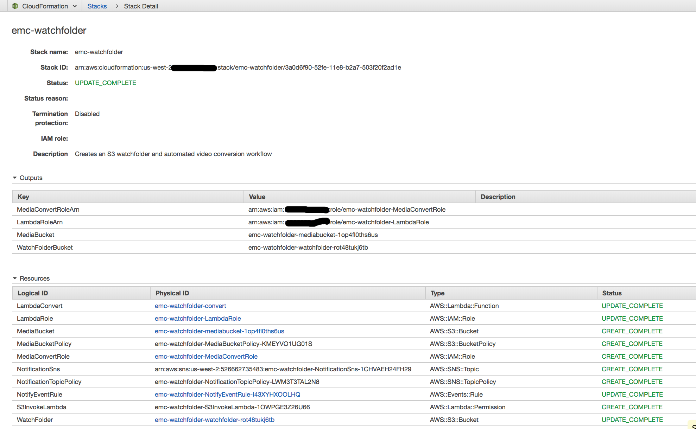696x429 pixels.
Task: Select the stack description text
Action: point(173,154)
